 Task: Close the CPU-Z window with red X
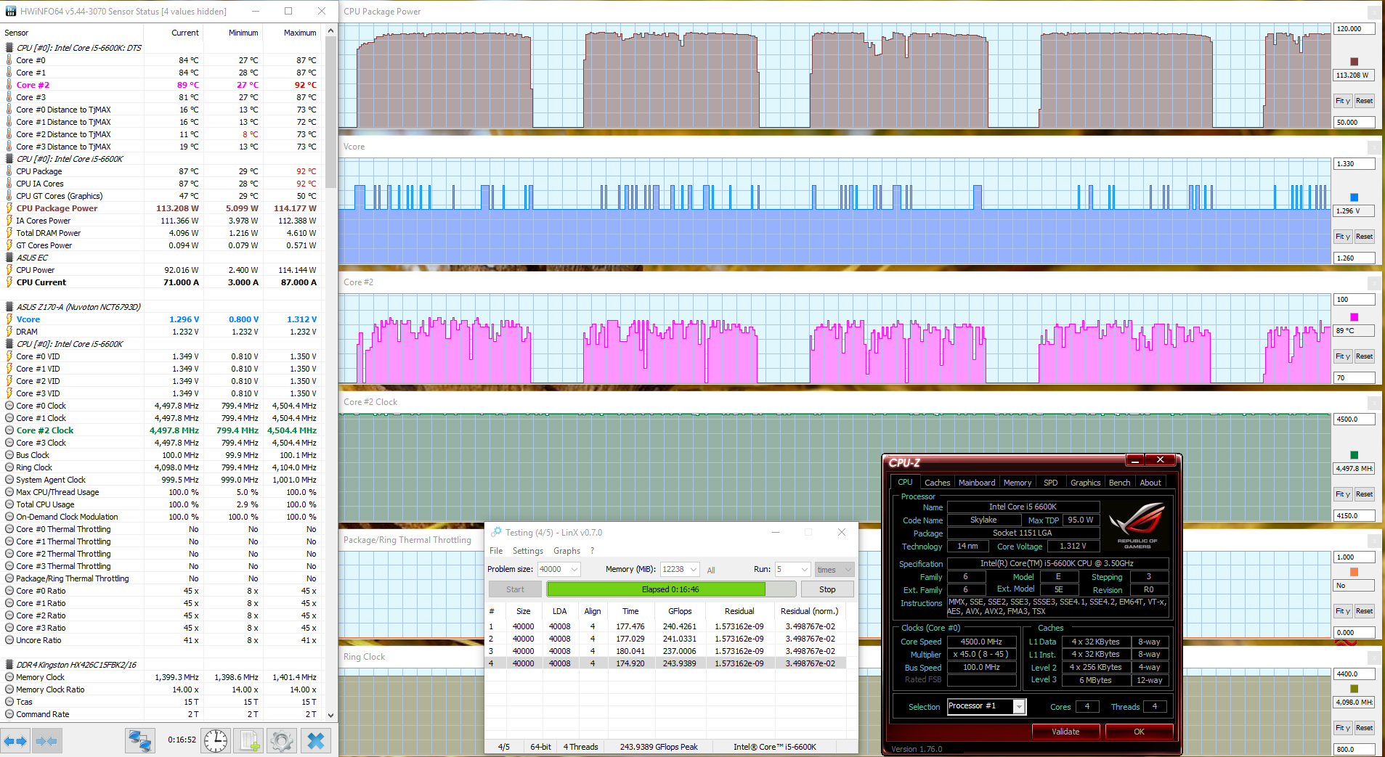1161,460
